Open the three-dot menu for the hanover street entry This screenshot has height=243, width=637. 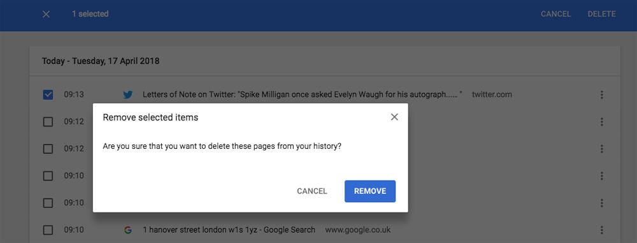click(602, 230)
